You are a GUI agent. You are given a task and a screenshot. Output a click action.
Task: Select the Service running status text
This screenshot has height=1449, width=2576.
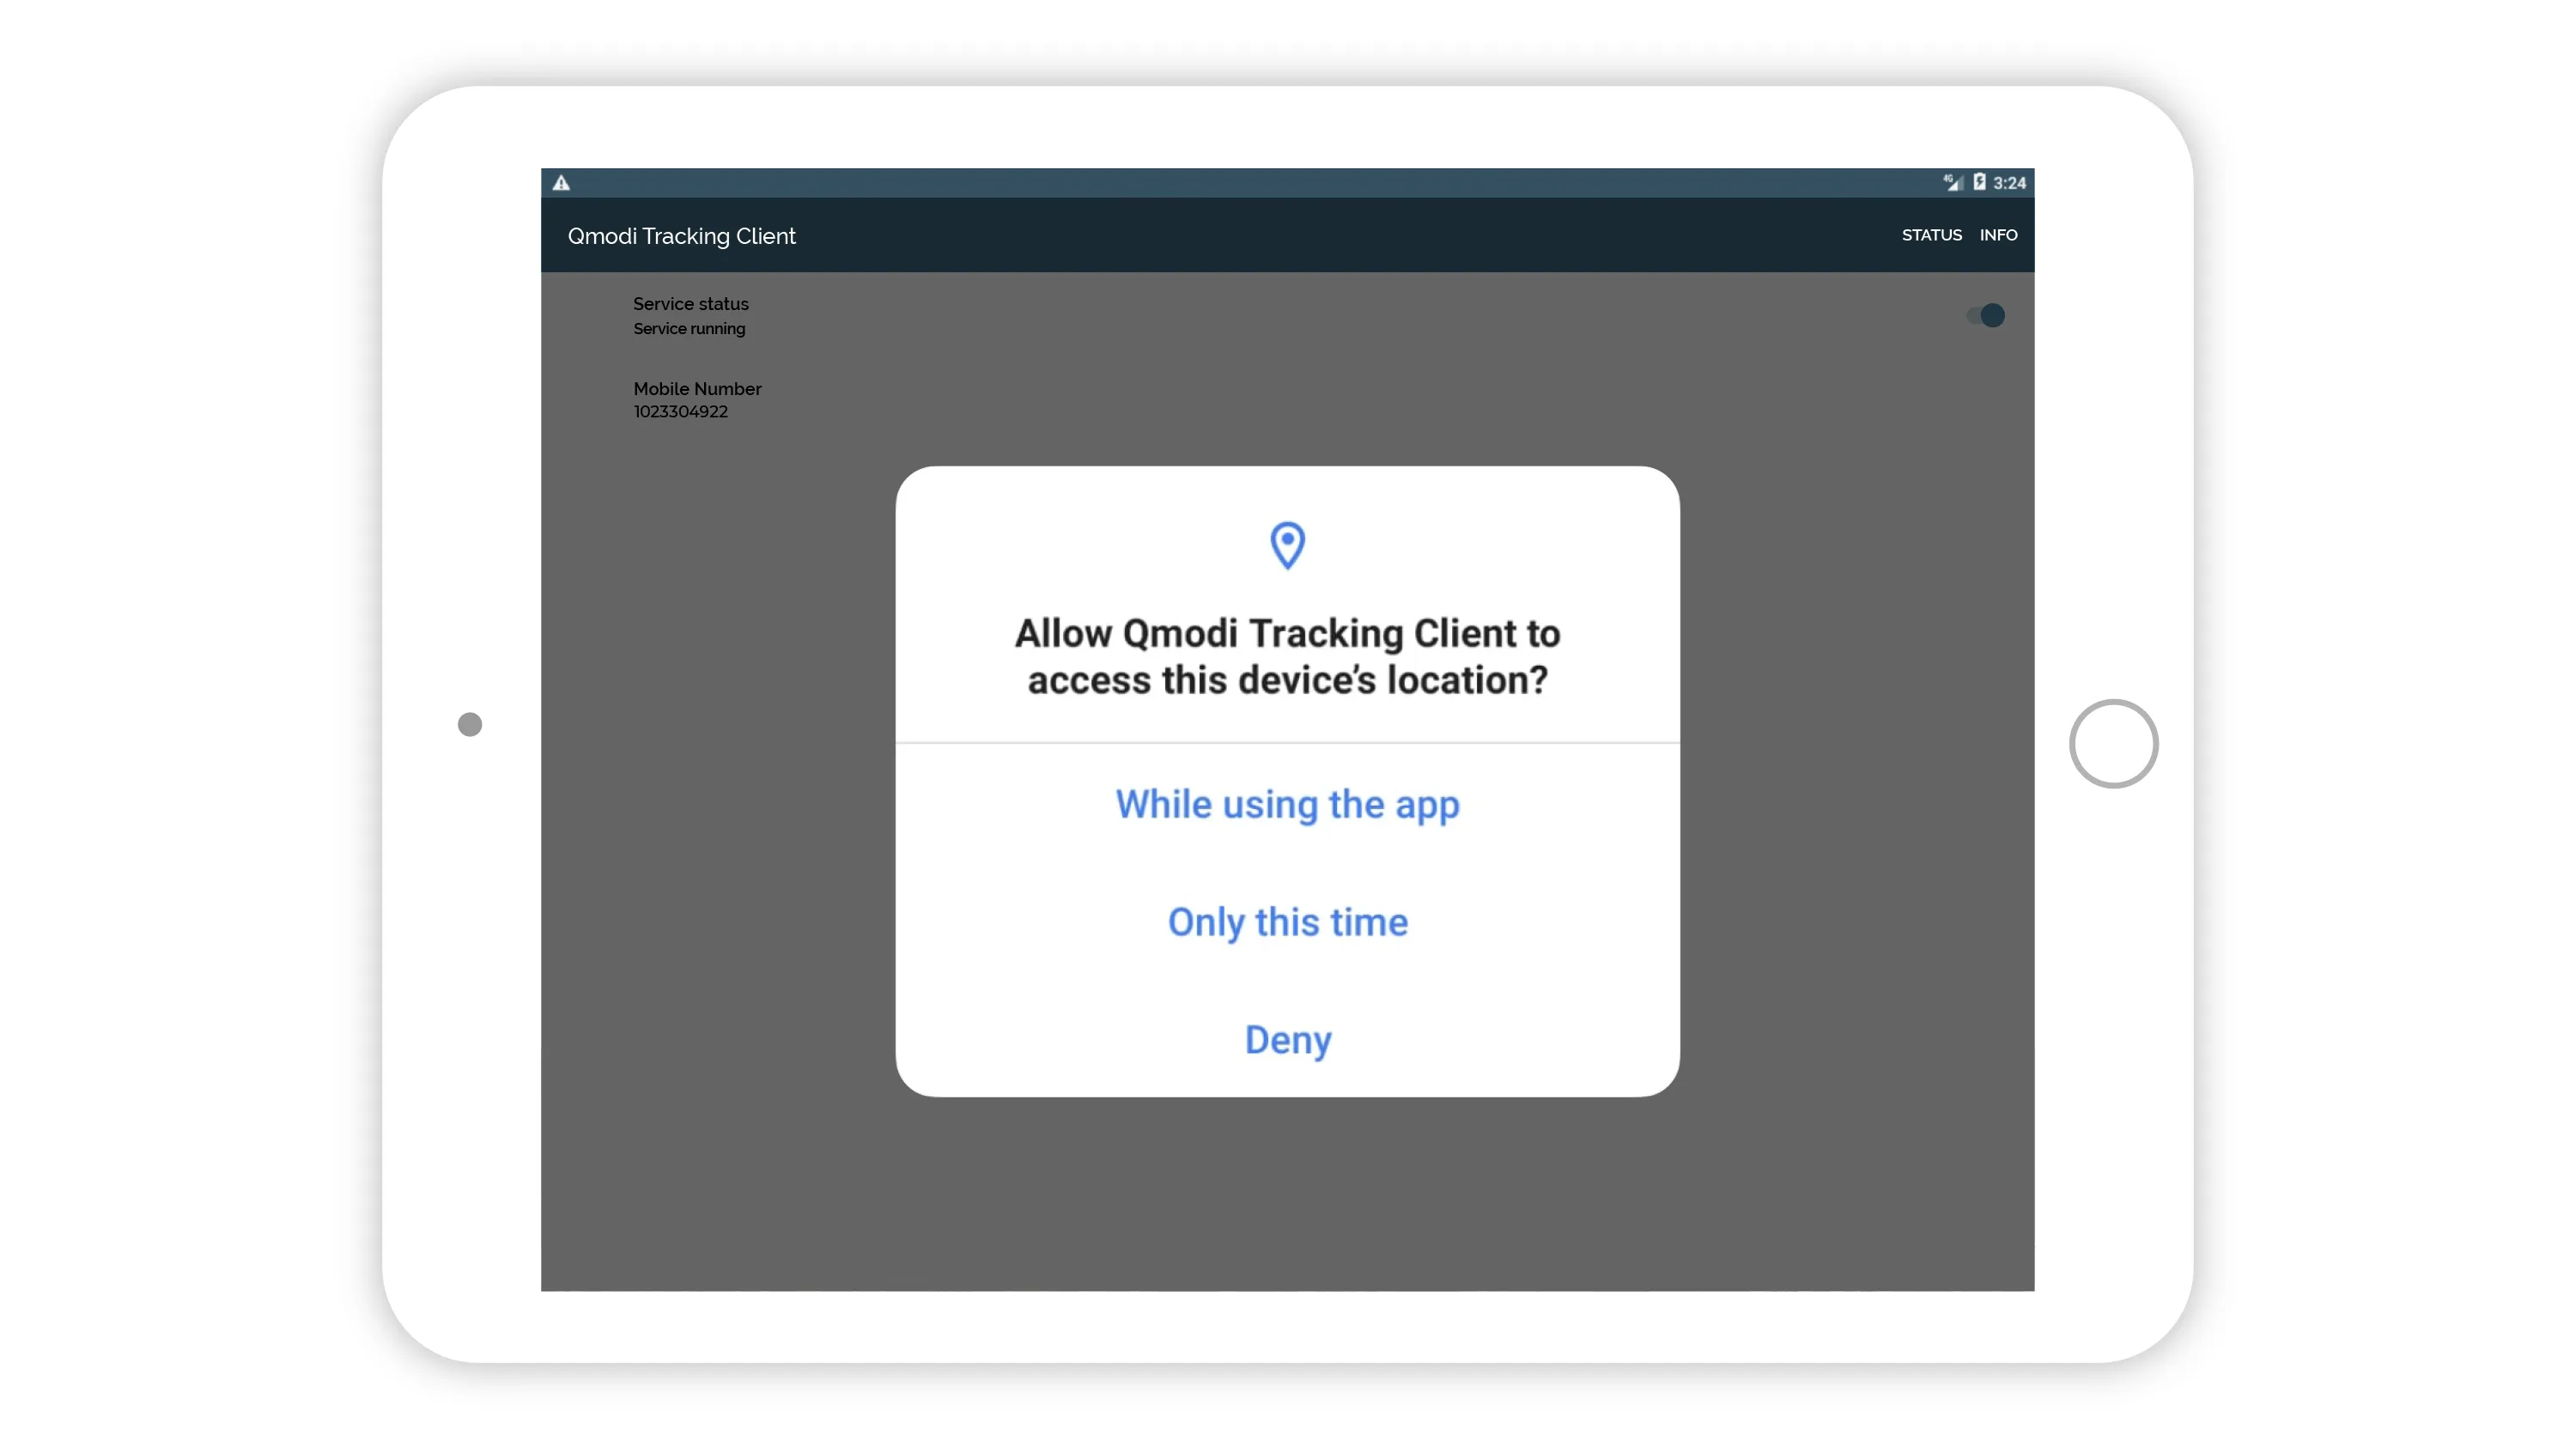689,329
